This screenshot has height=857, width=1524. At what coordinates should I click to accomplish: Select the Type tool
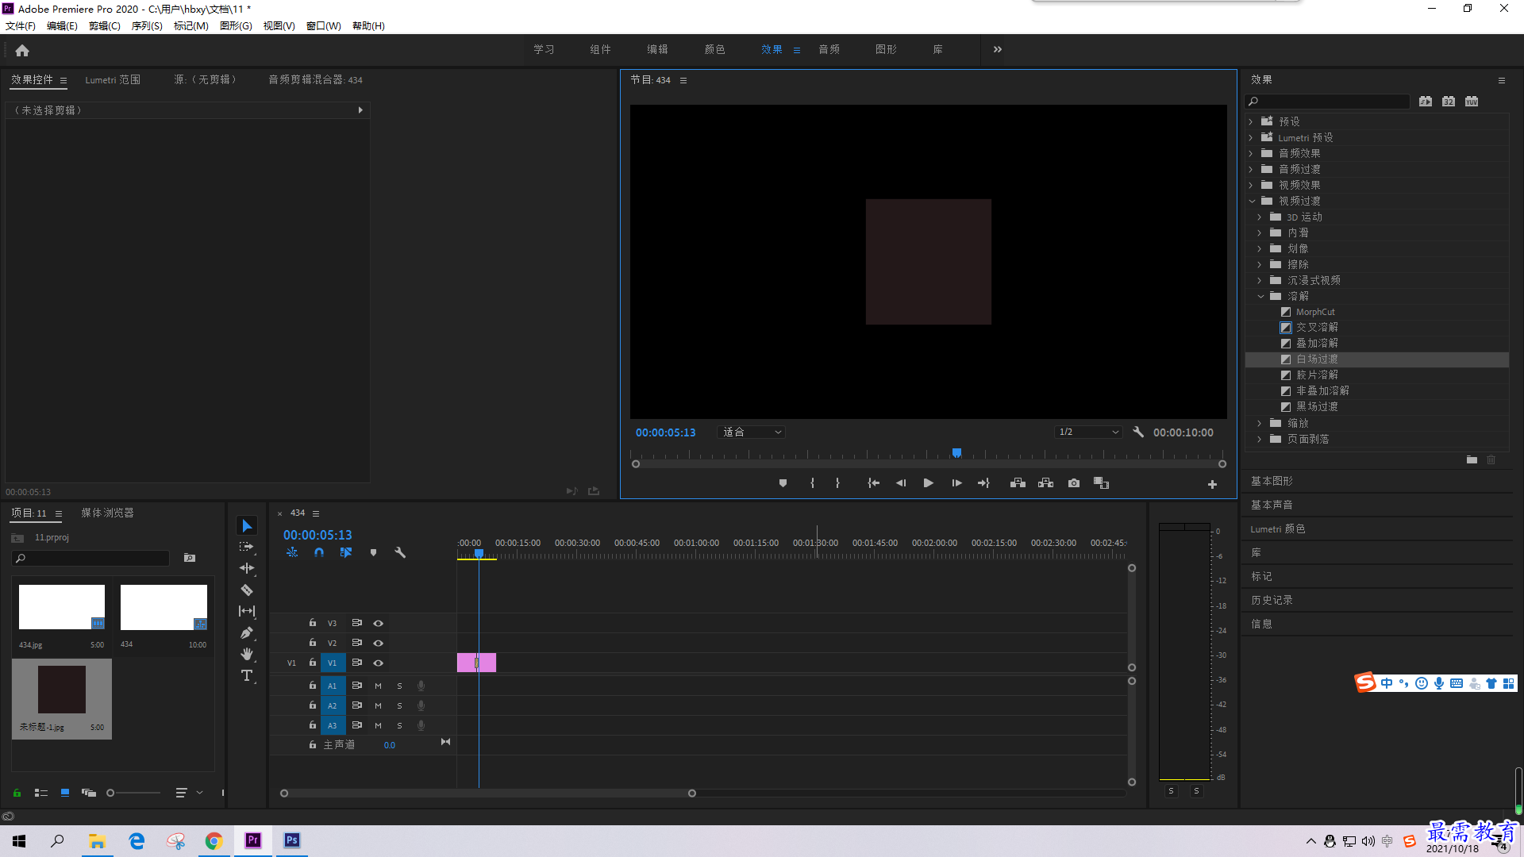click(x=247, y=675)
